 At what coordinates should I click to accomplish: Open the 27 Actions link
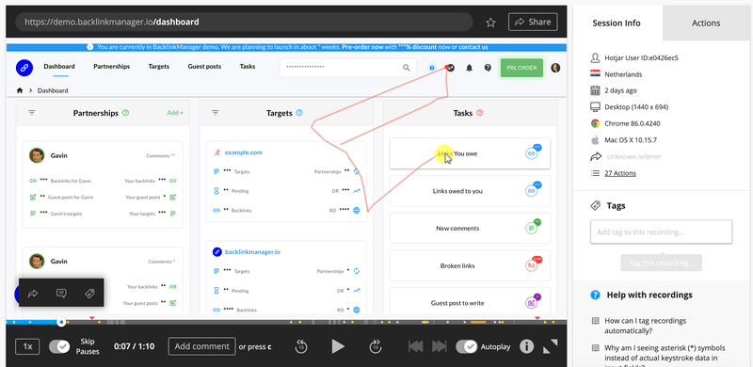pyautogui.click(x=620, y=173)
